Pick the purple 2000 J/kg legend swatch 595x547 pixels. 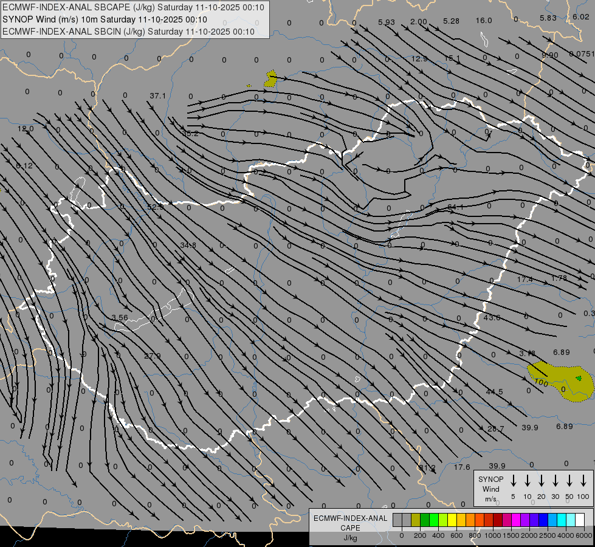(524, 520)
